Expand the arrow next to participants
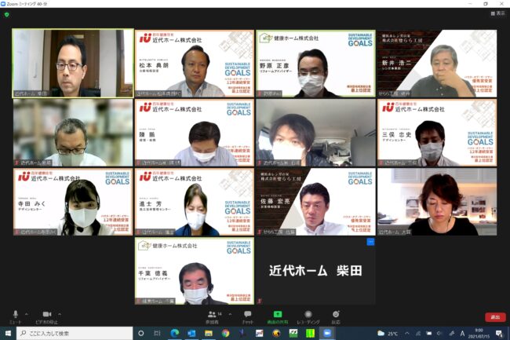This screenshot has height=340, width=510. pos(230,314)
